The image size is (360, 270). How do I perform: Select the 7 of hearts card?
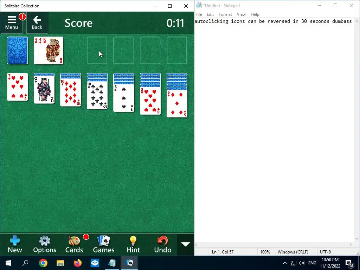18,87
